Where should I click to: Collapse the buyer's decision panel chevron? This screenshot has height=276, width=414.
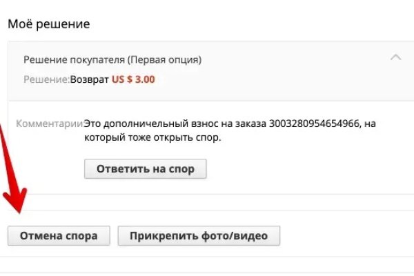[395, 58]
